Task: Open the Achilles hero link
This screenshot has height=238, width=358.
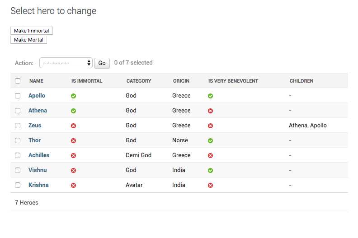Action: (39, 155)
